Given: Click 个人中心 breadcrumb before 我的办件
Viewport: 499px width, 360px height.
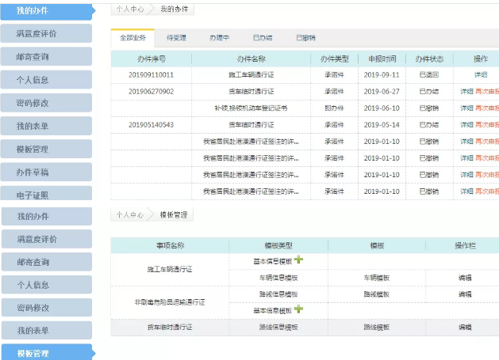Looking at the screenshot, I should pyautogui.click(x=129, y=9).
